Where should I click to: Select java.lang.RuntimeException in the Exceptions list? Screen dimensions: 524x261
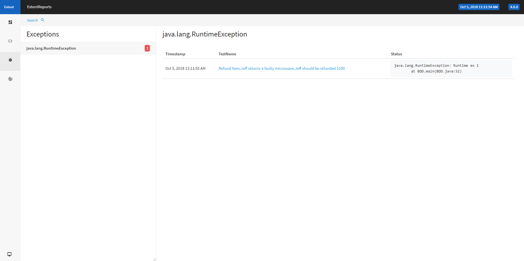coord(51,48)
